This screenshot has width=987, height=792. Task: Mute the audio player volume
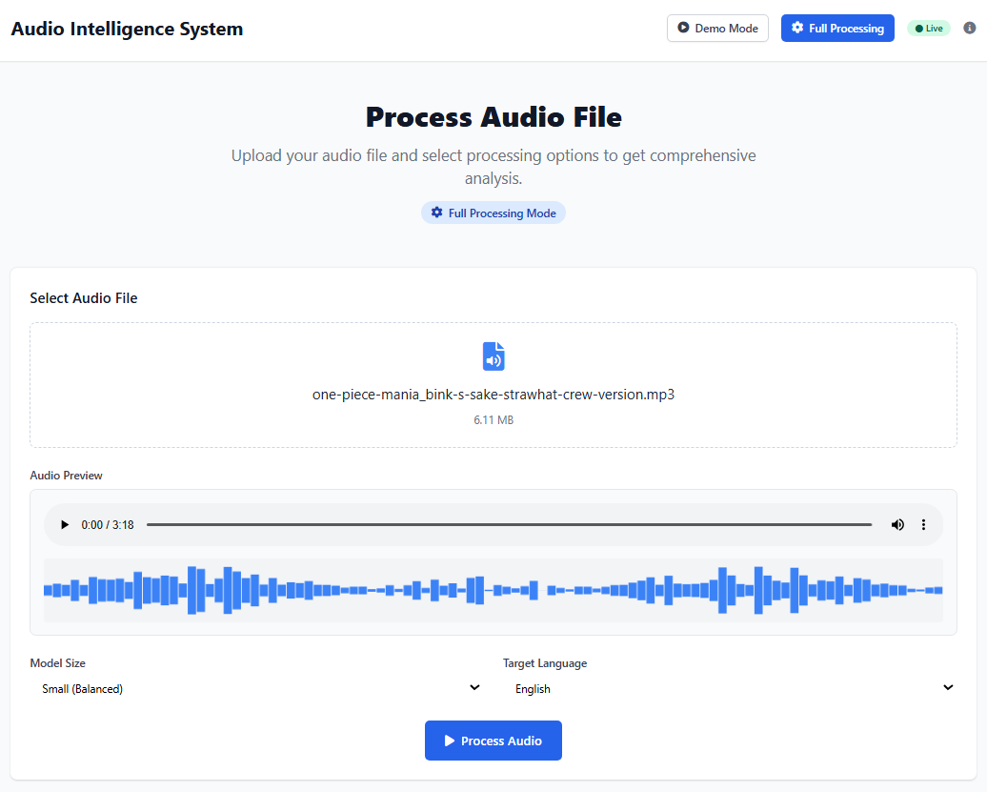897,525
